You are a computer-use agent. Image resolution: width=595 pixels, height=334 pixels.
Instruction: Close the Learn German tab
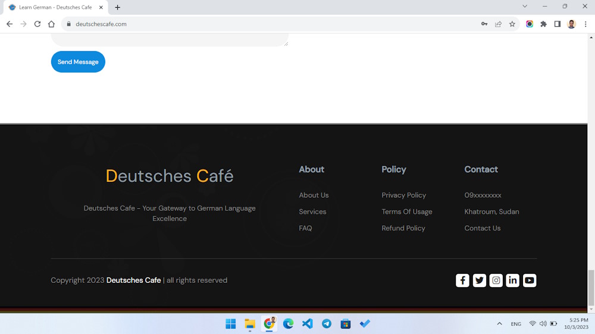tap(101, 7)
